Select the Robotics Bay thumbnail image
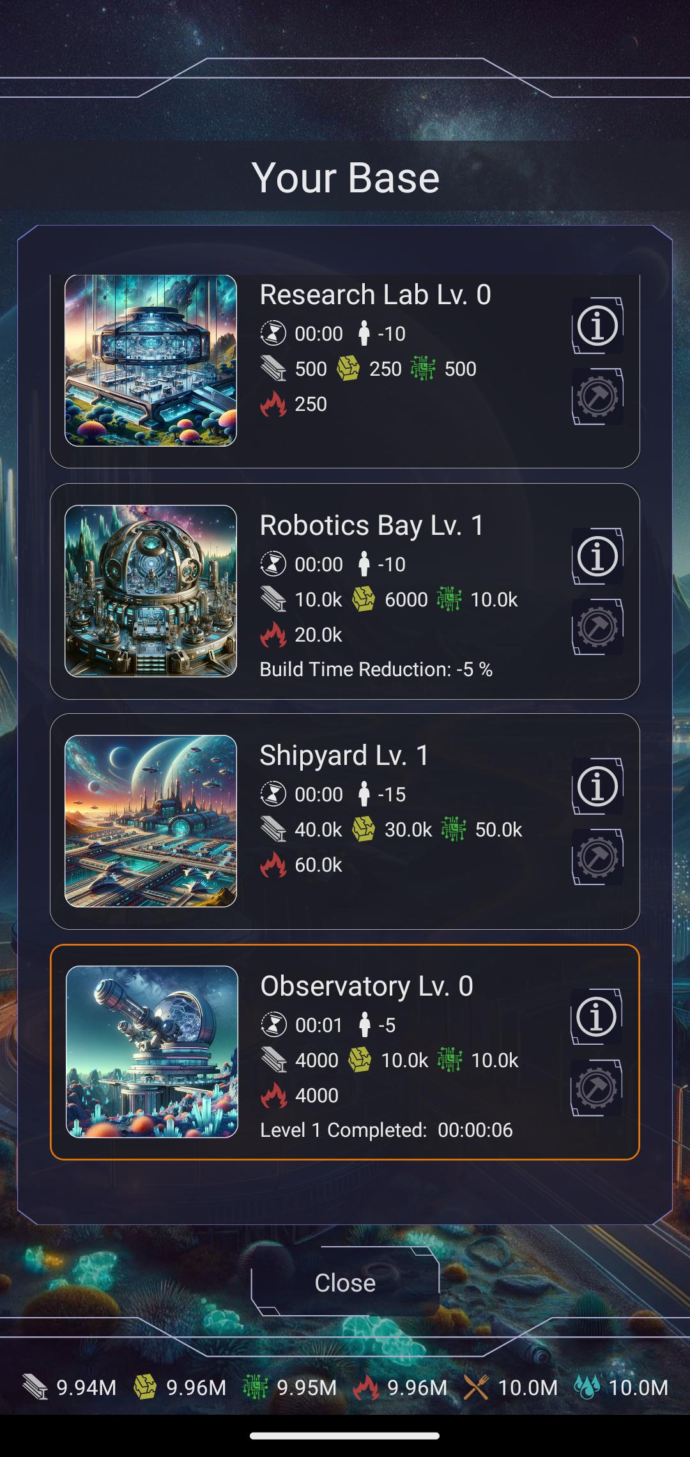The image size is (690, 1457). click(x=151, y=591)
